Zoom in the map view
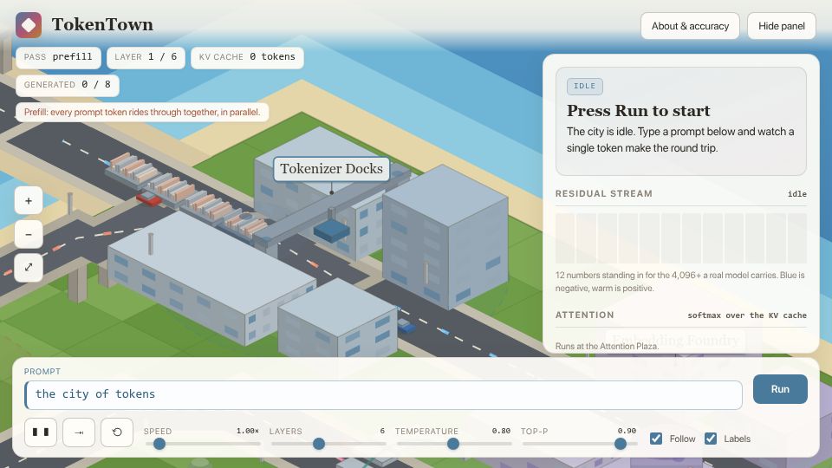The image size is (832, 468). [29, 201]
